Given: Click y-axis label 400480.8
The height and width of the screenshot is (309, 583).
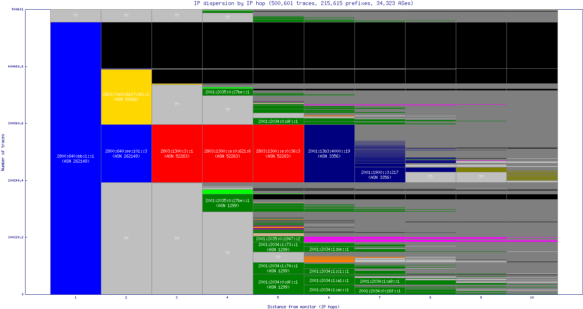Looking at the screenshot, I should coord(16,66).
